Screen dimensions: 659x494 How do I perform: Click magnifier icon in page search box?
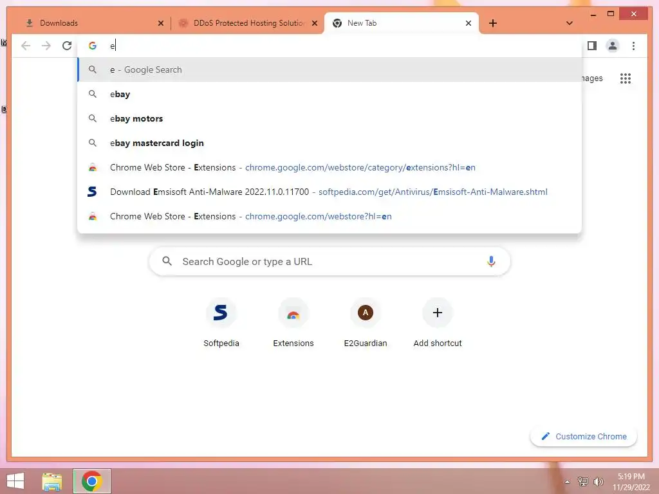(x=167, y=261)
